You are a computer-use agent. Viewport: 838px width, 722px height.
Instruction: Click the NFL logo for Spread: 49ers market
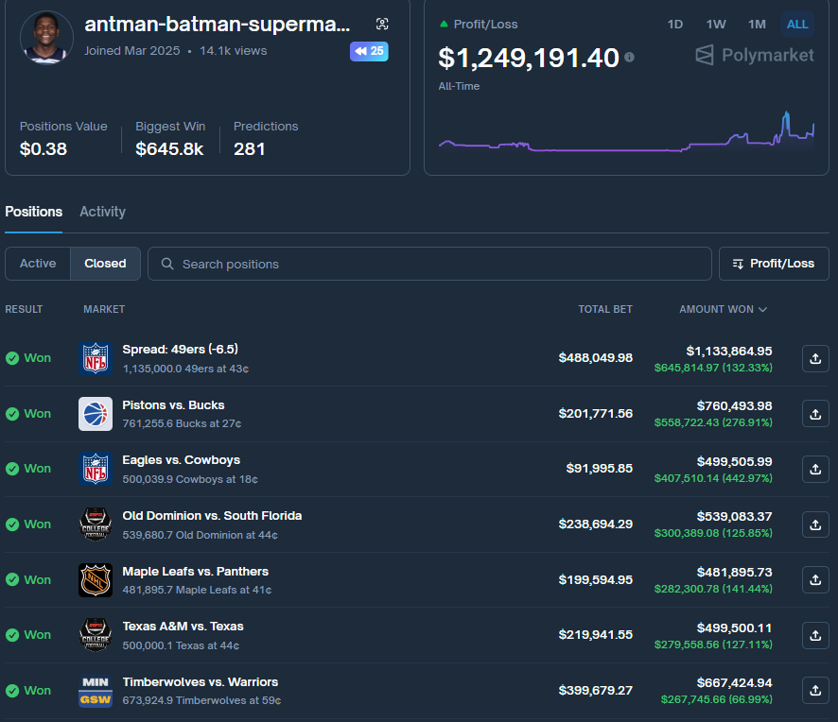(x=96, y=358)
